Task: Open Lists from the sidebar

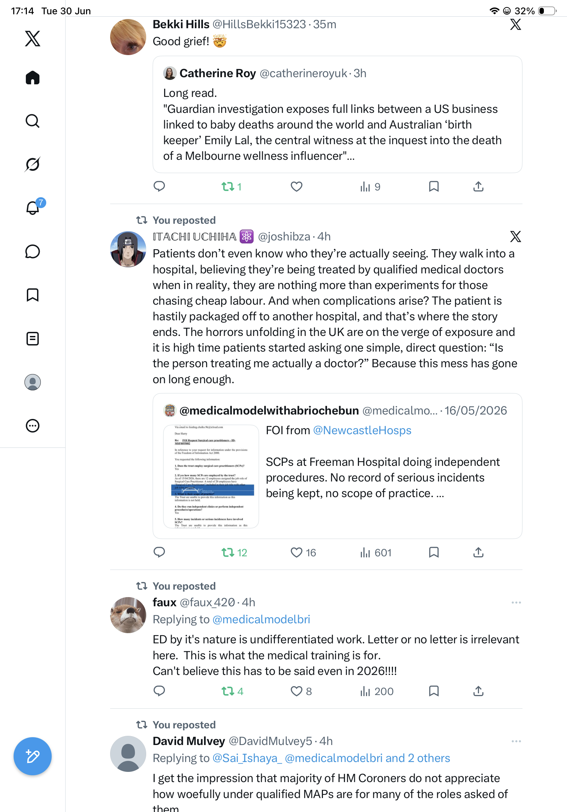Action: 33,338
